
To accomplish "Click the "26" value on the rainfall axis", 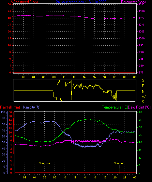I will coord(10,120).
